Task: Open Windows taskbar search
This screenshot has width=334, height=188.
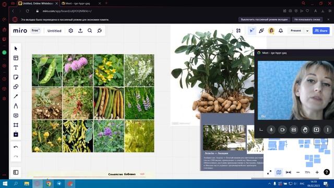Action: (16, 183)
